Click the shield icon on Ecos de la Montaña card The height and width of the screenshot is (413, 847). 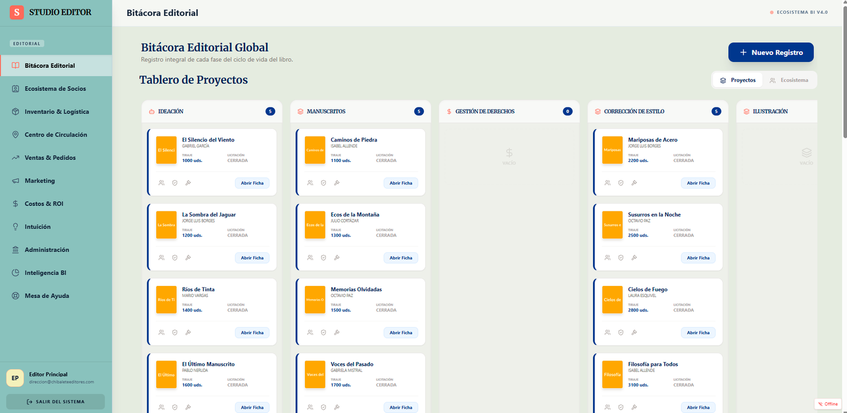pos(323,258)
